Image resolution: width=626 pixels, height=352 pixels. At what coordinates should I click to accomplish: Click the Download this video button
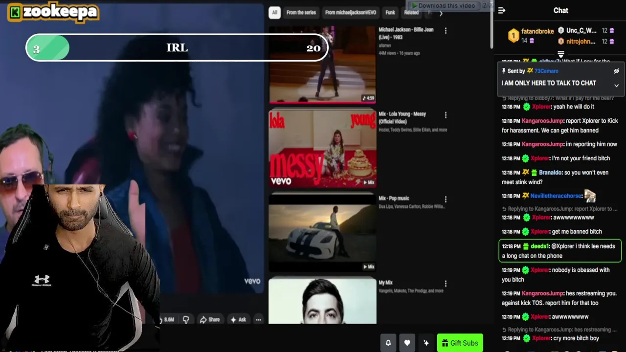(x=444, y=5)
